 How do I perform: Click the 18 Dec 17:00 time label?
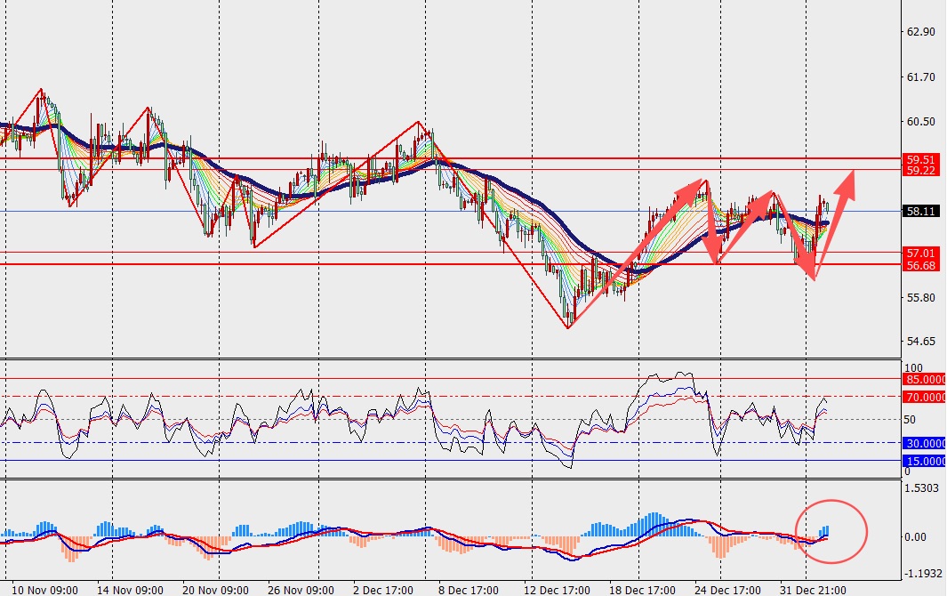[x=640, y=588]
